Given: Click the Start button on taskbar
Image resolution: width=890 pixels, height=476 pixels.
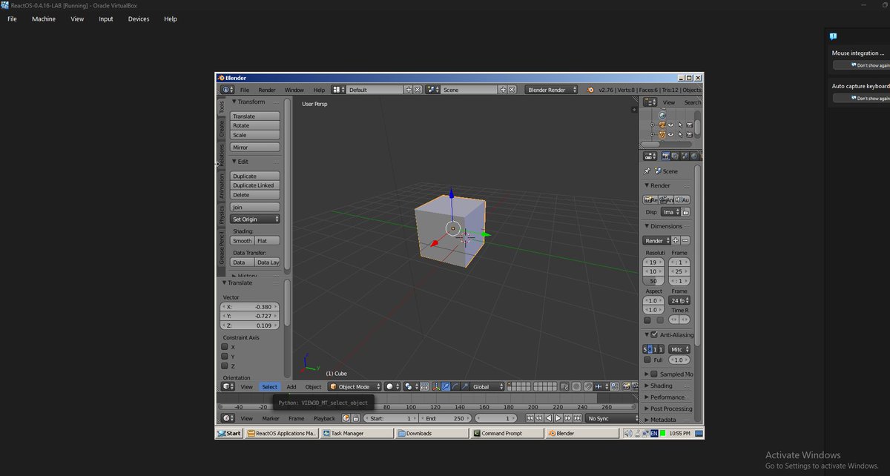Looking at the screenshot, I should tap(230, 433).
